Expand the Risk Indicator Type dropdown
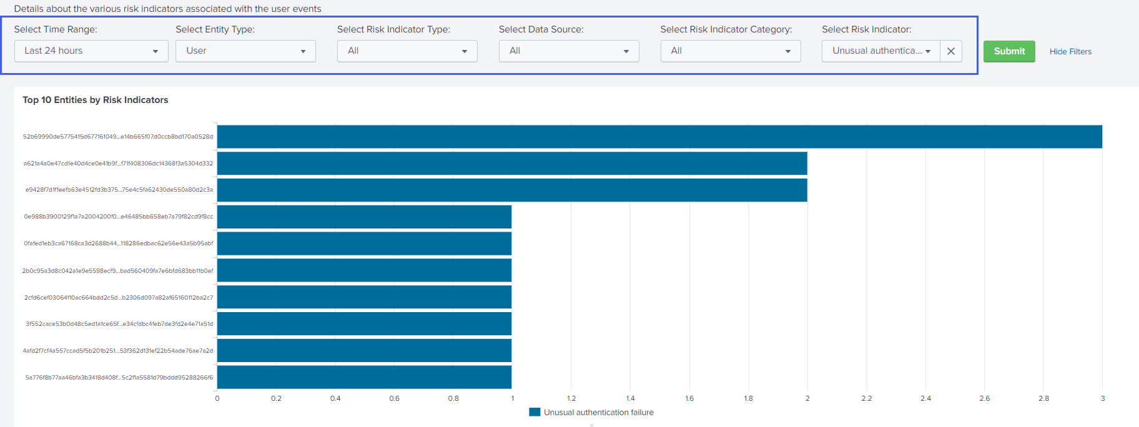 [x=407, y=51]
